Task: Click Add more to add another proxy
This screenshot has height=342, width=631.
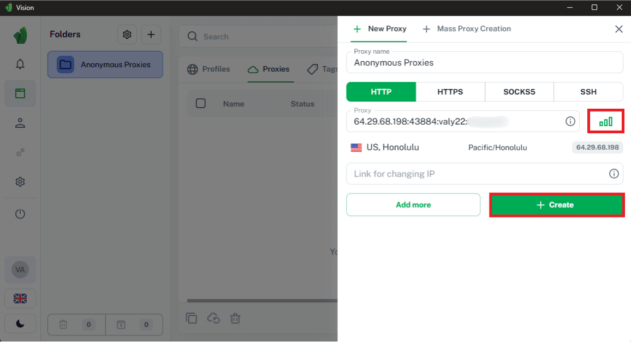Action: coord(413,204)
